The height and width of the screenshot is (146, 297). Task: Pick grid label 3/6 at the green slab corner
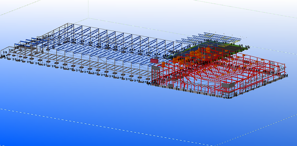coord(247,47)
